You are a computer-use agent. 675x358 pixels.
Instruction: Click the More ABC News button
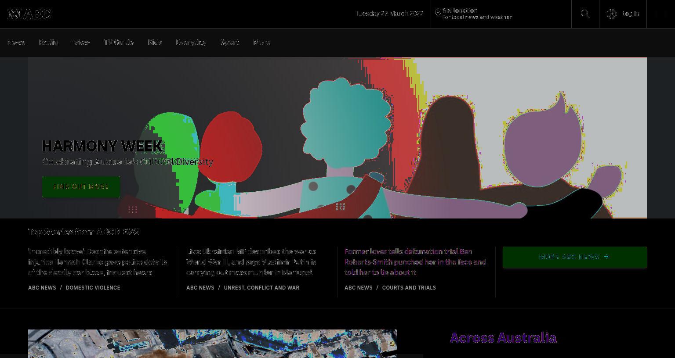(x=575, y=257)
